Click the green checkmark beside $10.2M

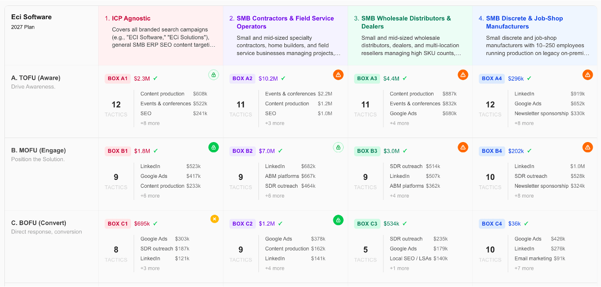click(x=283, y=78)
